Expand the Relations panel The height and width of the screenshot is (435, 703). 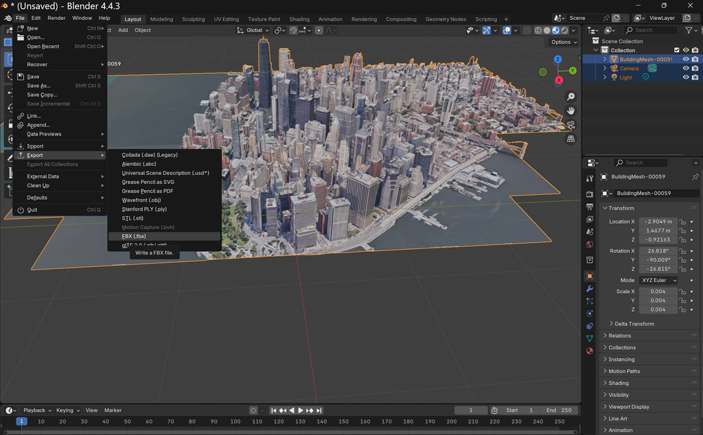click(620, 336)
